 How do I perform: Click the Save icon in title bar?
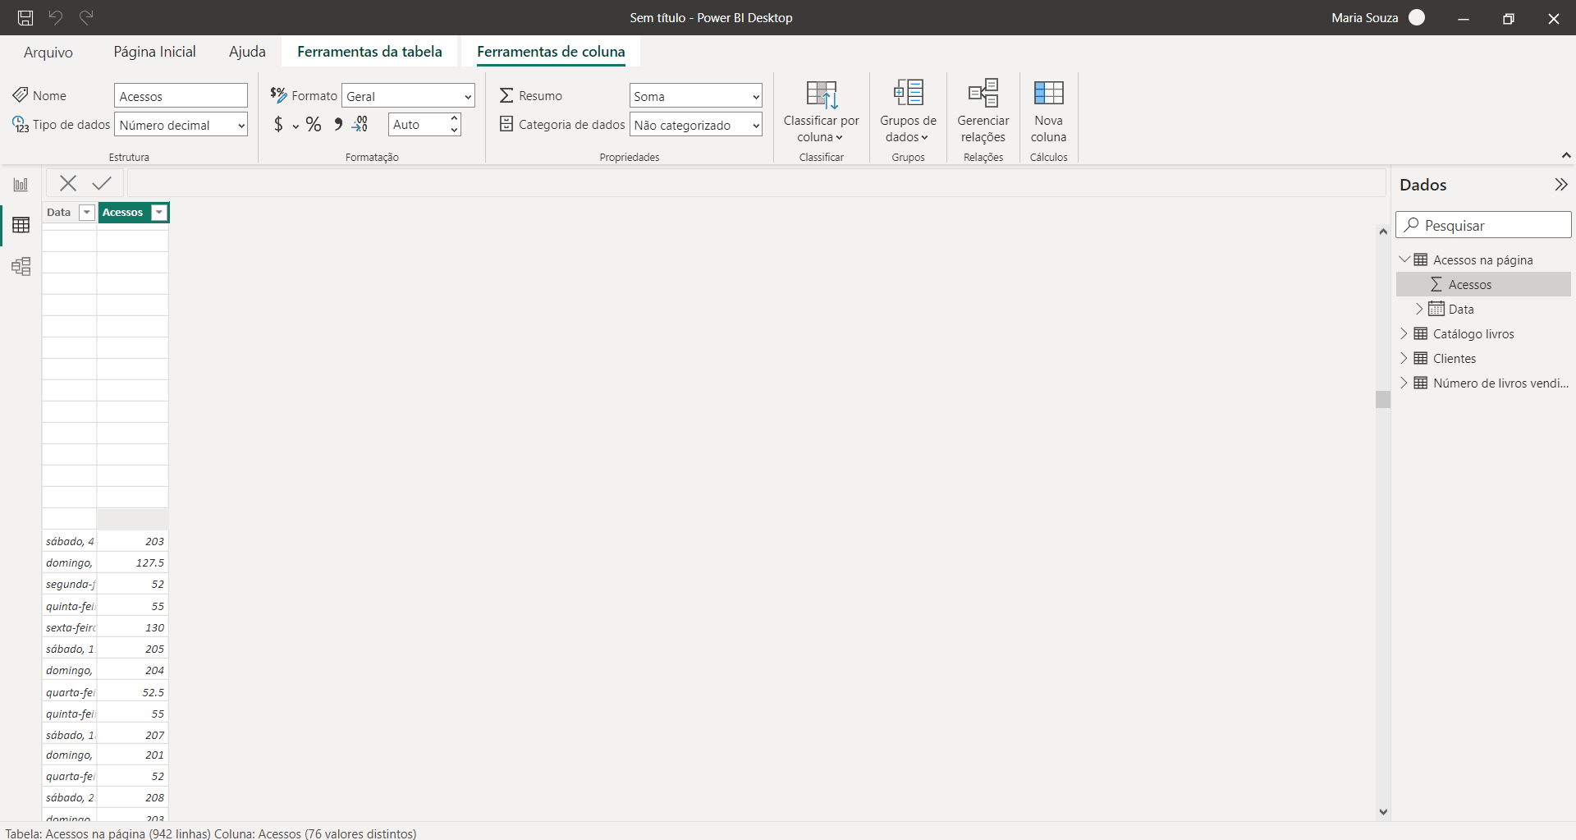pyautogui.click(x=25, y=17)
